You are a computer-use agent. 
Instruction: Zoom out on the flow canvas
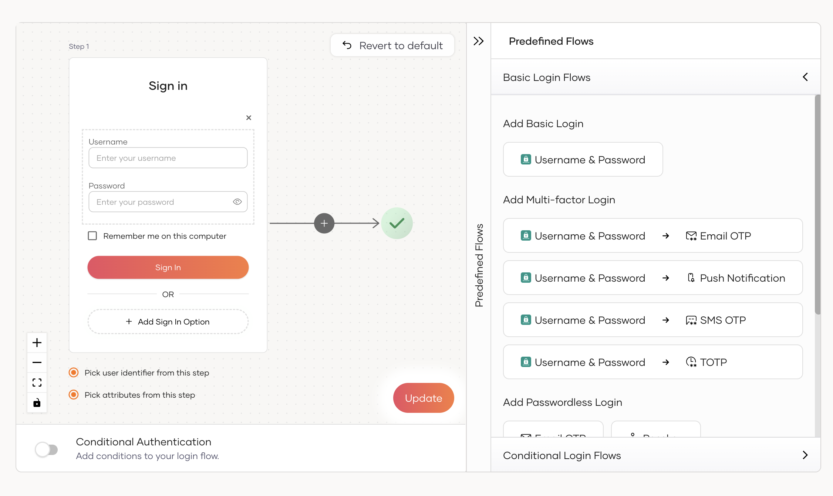(37, 363)
